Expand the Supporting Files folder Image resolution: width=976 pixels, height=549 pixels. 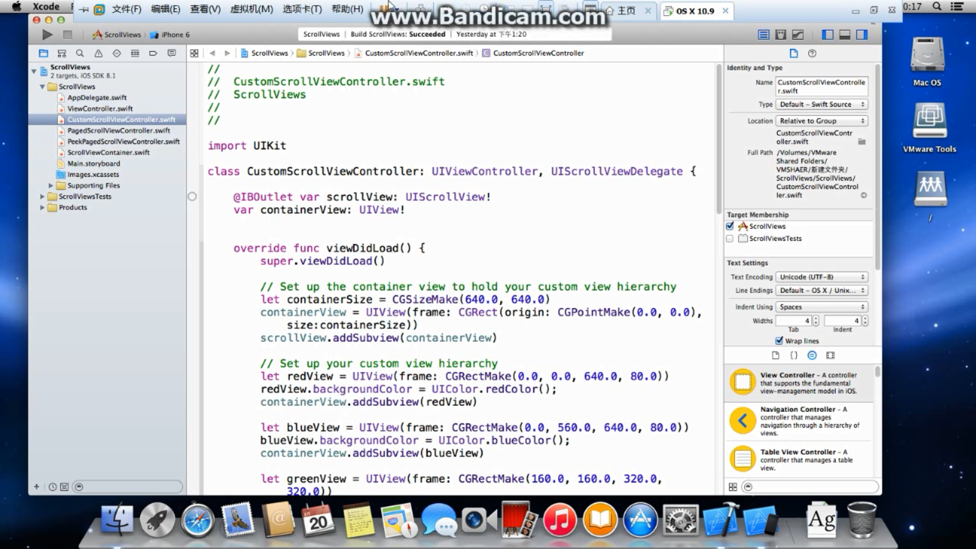tap(51, 185)
